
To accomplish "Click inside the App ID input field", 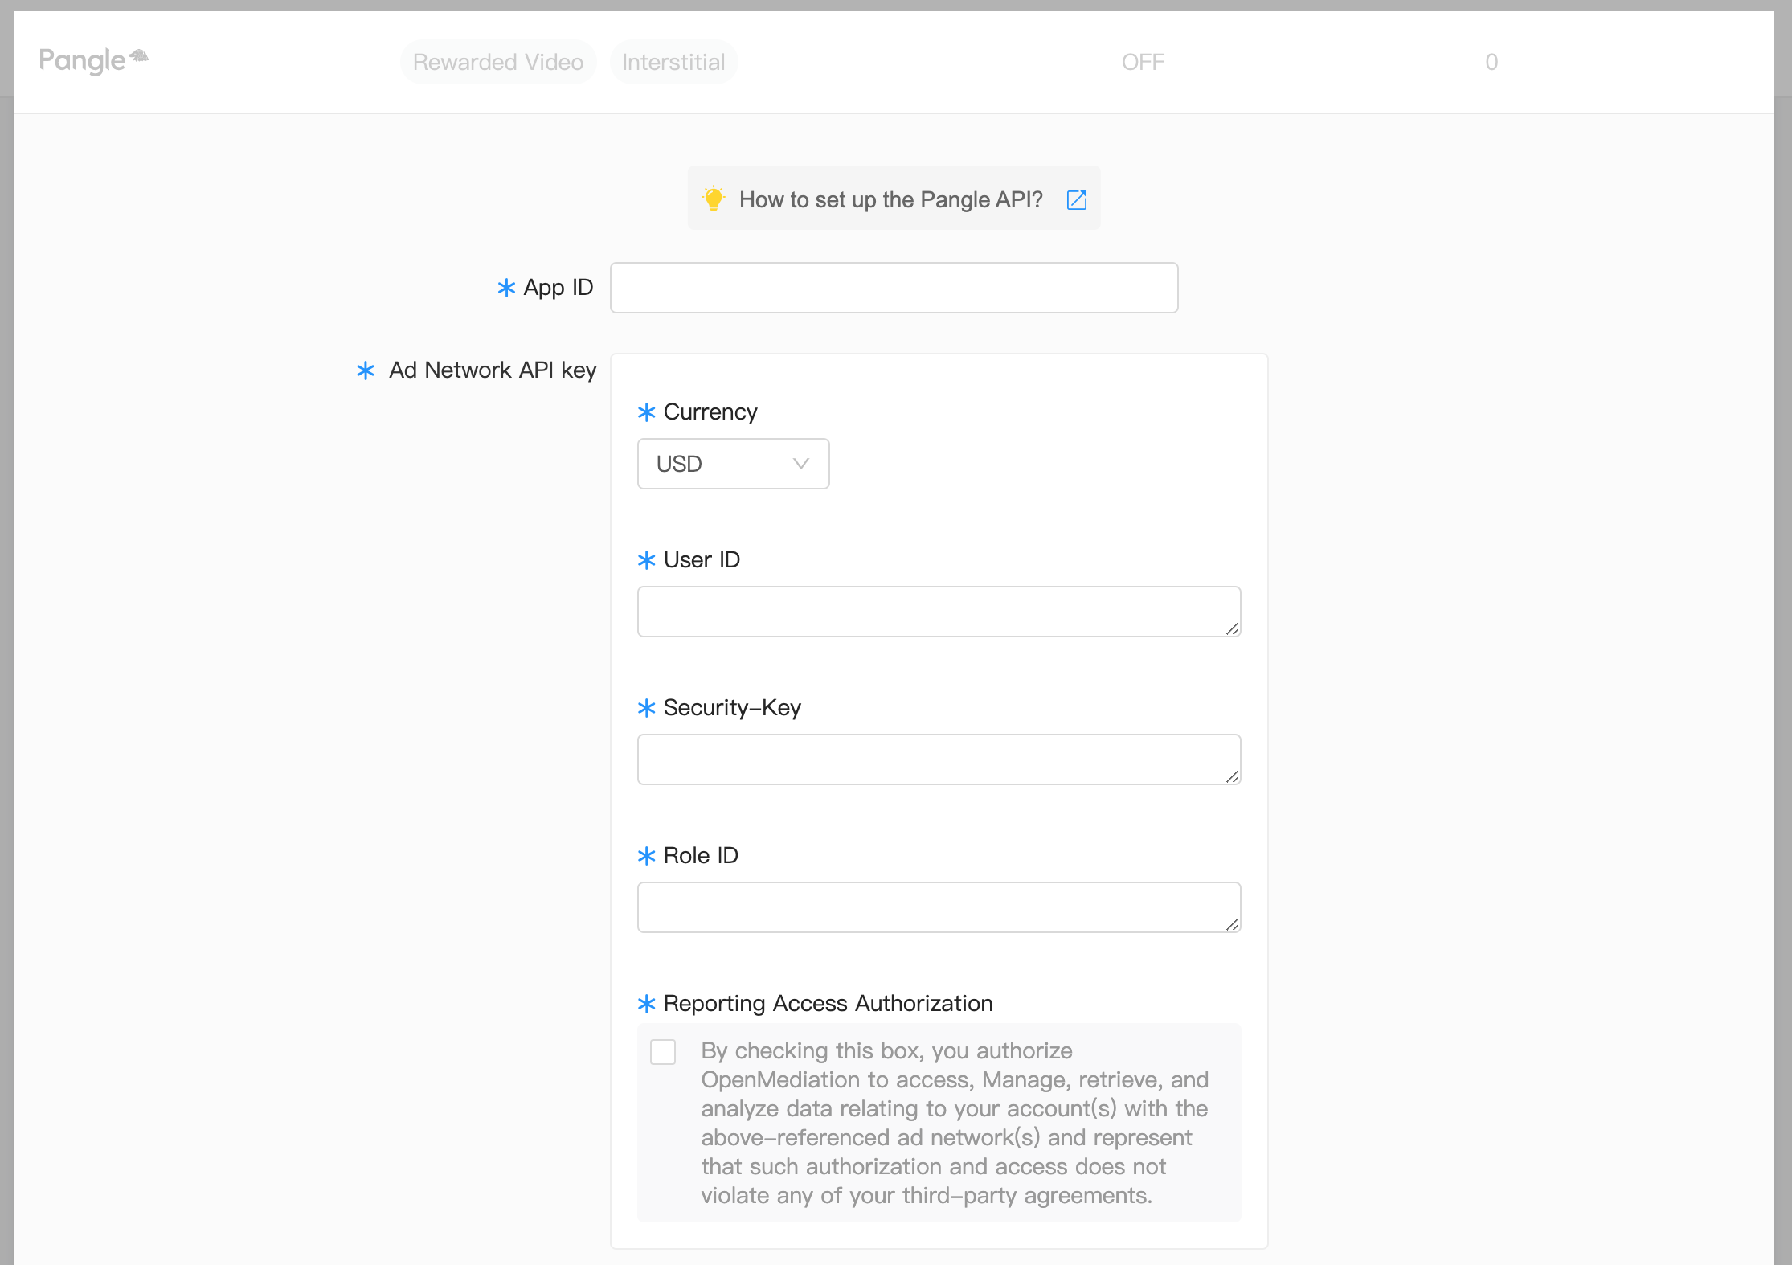I will pyautogui.click(x=894, y=287).
